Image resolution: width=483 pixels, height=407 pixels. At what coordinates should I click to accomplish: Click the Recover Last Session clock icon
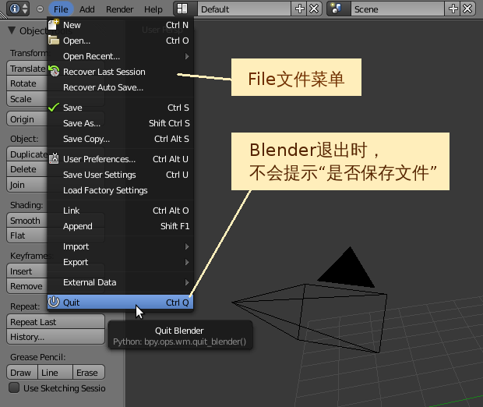[54, 71]
